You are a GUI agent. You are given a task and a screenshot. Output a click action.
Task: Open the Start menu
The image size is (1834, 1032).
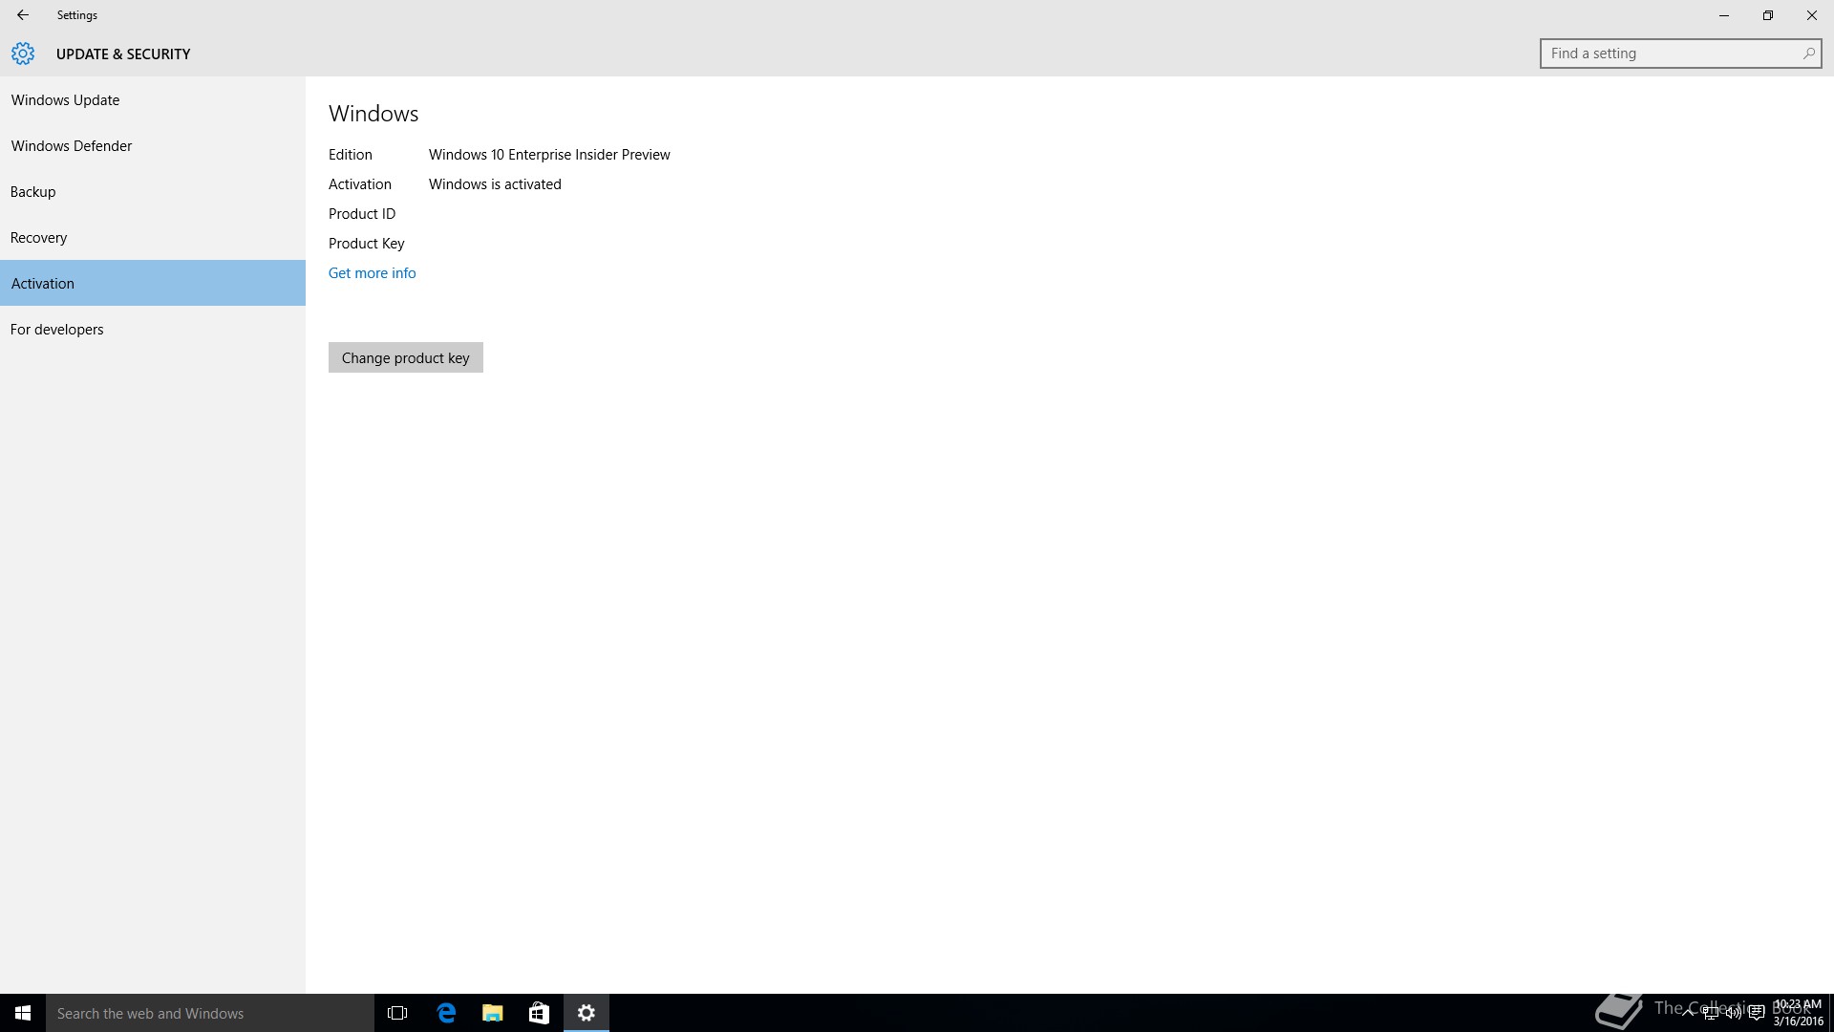tap(23, 1013)
